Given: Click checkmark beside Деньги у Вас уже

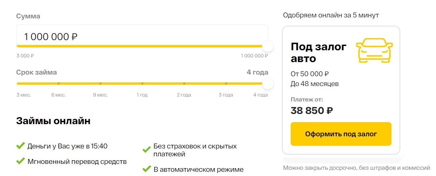Looking at the screenshot, I should [20, 145].
